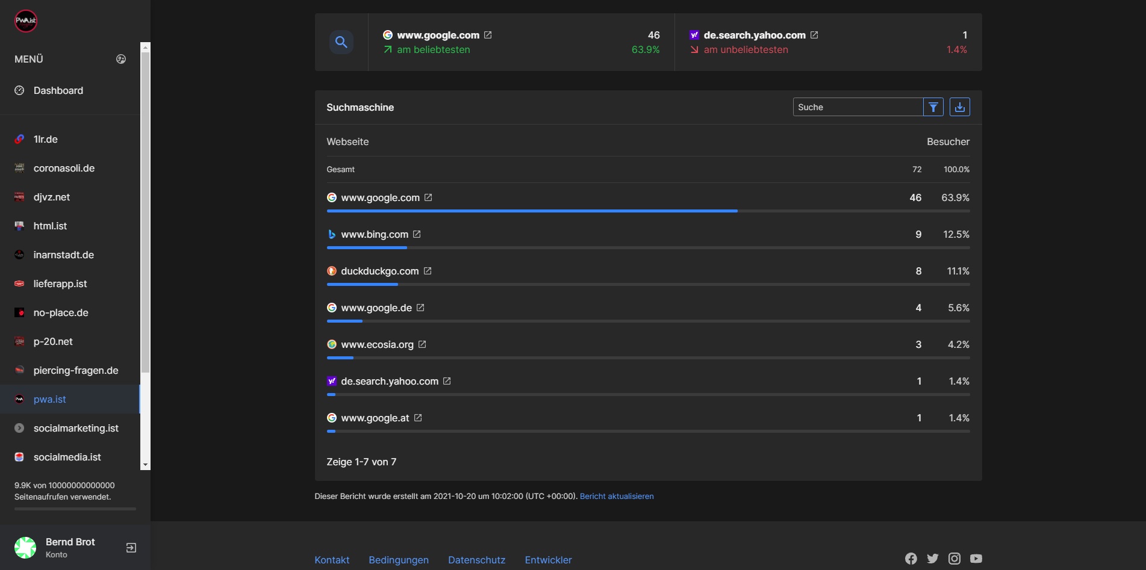The width and height of the screenshot is (1146, 570).
Task: Open external link icon next to www.bing.com
Action: (x=417, y=234)
